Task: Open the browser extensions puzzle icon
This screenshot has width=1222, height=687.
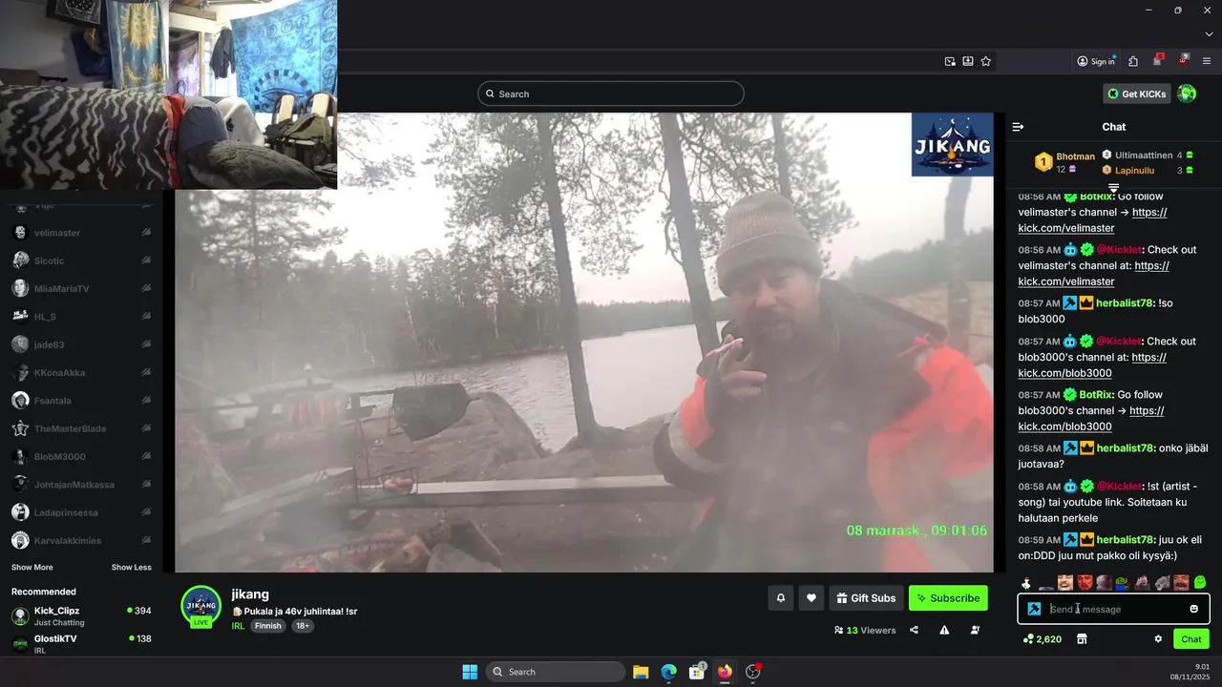Action: (1133, 61)
